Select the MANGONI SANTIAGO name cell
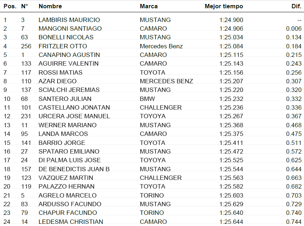Viewport: 304px width, 226px height. 70,28
